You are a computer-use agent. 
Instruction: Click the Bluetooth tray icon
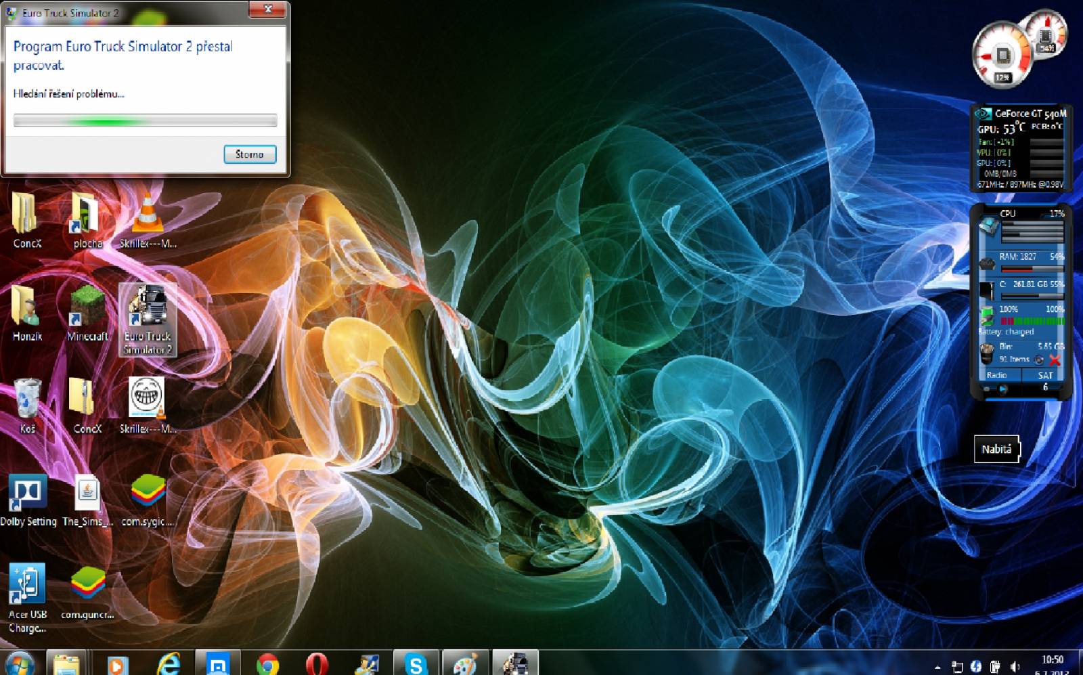975,666
